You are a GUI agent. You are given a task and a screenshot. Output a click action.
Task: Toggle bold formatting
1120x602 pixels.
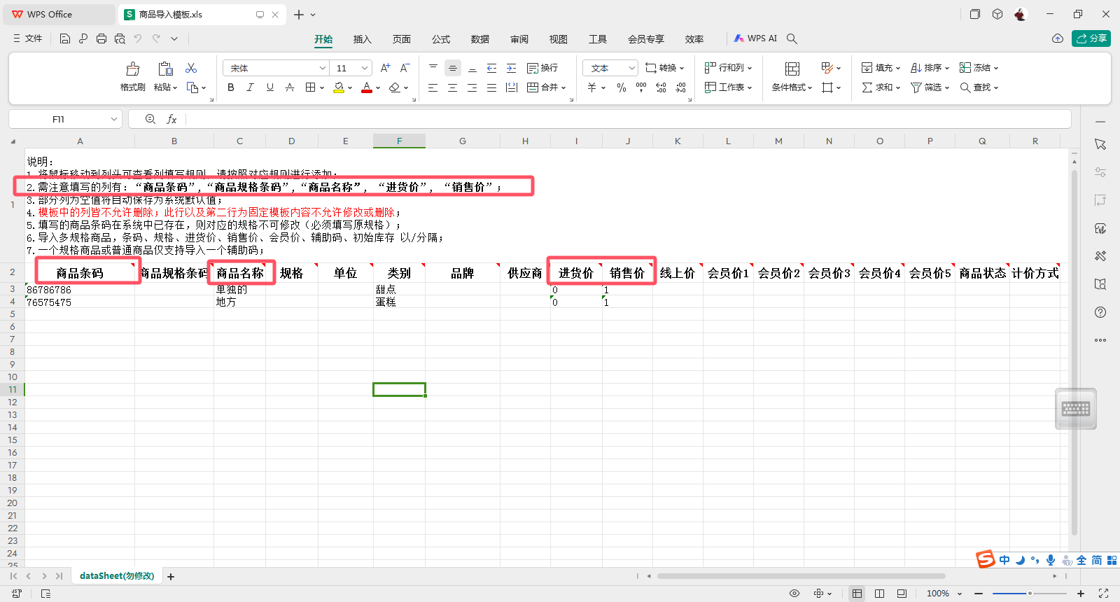[x=231, y=87]
